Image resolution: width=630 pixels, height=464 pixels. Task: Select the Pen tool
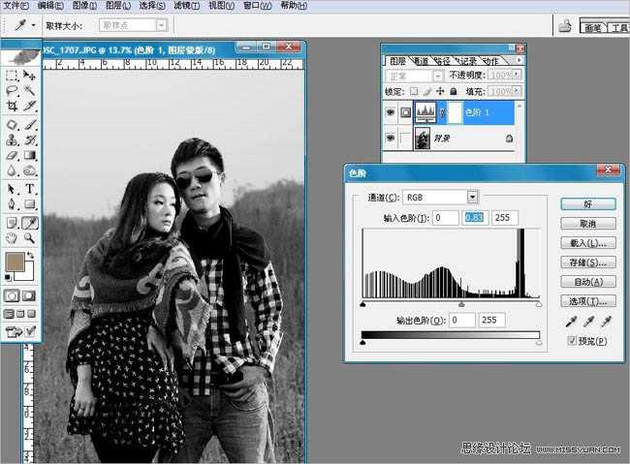pos(12,204)
